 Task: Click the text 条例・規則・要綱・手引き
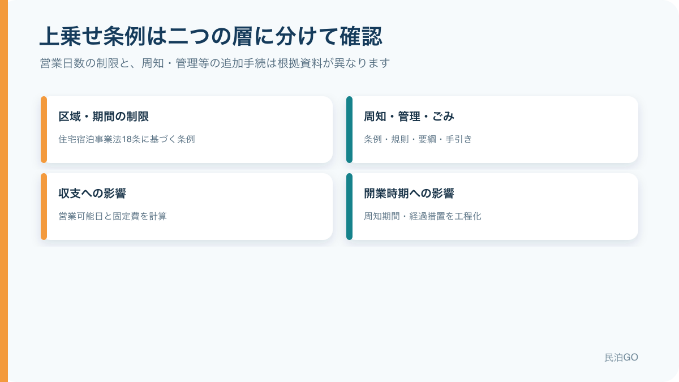tap(418, 139)
